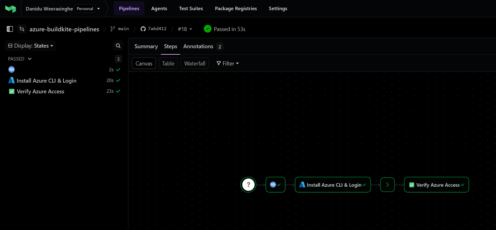Click the checkmark on the 23s step row
This screenshot has height=230, width=496.
[x=118, y=91]
